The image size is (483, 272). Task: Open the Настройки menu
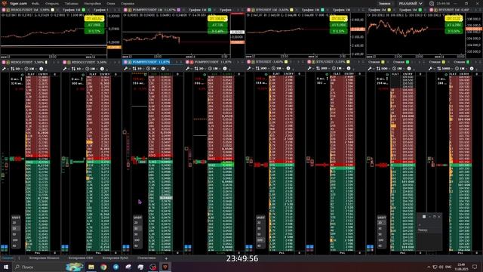[x=92, y=4]
